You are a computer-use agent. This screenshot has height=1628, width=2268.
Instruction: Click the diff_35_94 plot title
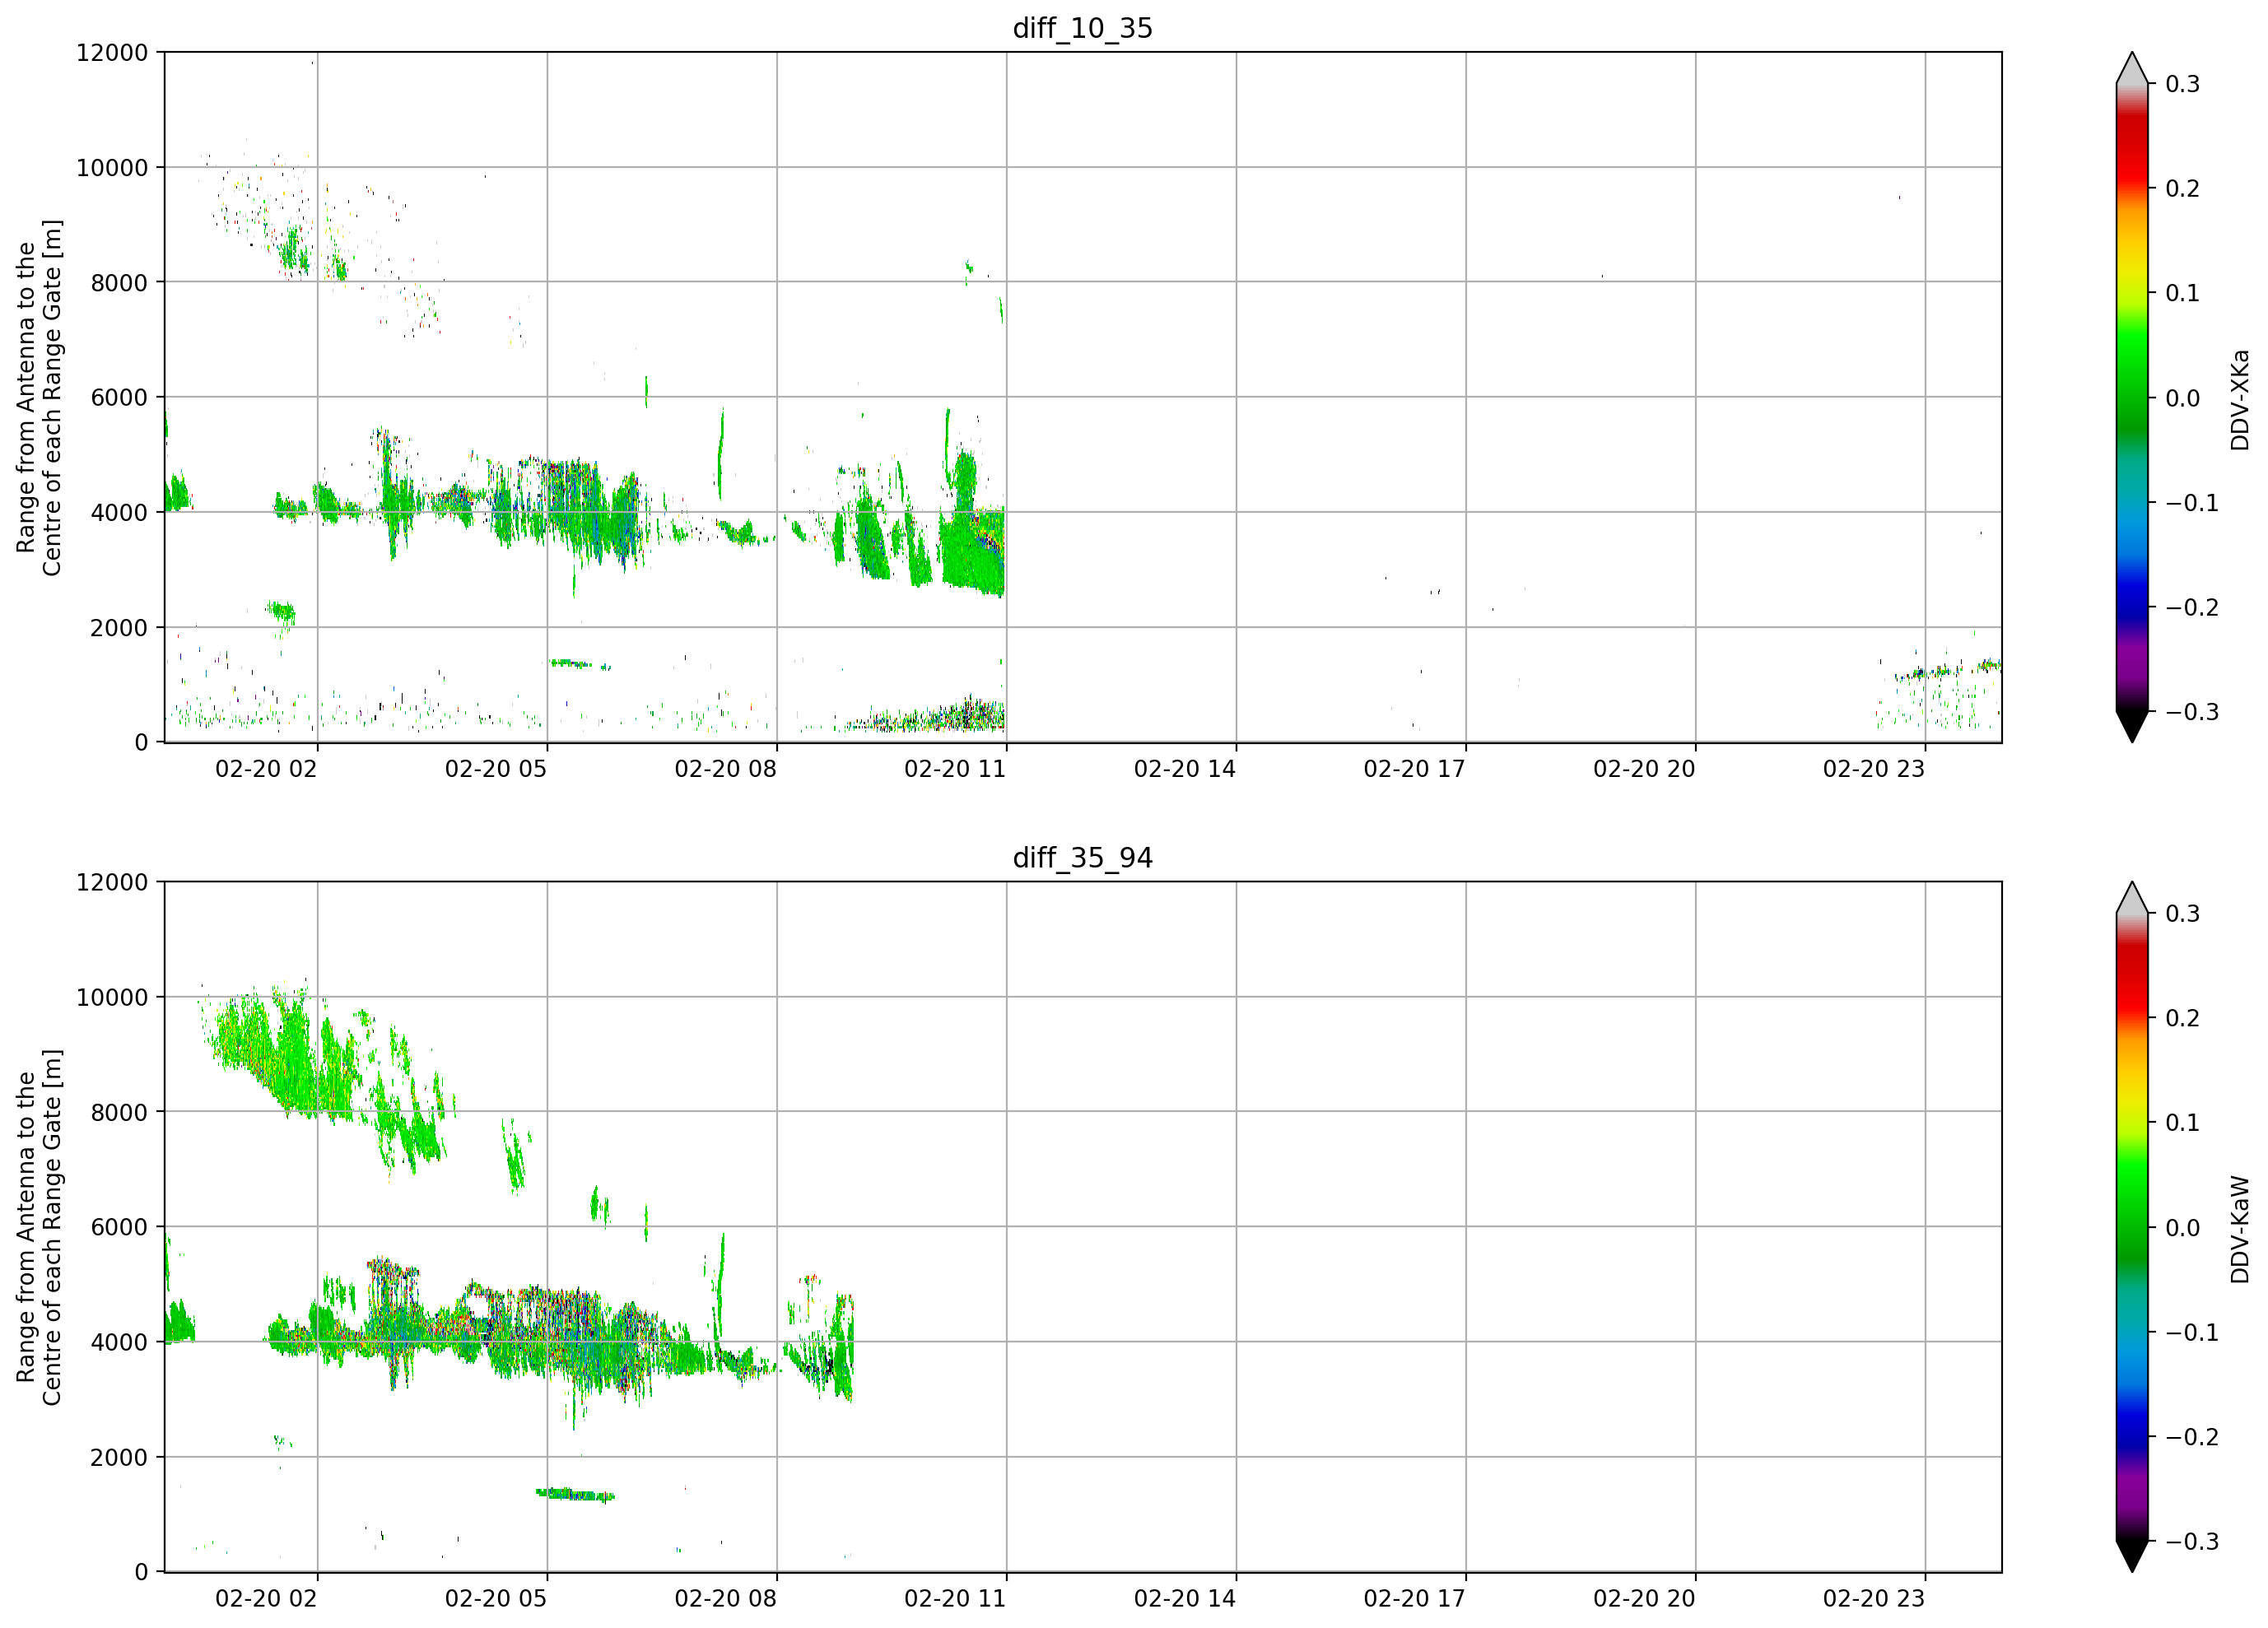pyautogui.click(x=1083, y=858)
